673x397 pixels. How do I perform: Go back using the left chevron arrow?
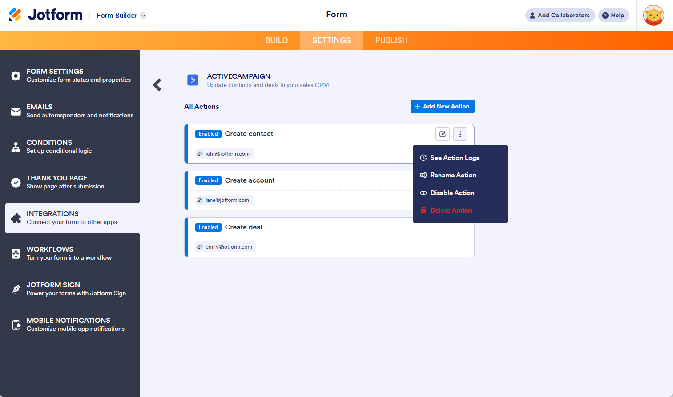coord(157,85)
